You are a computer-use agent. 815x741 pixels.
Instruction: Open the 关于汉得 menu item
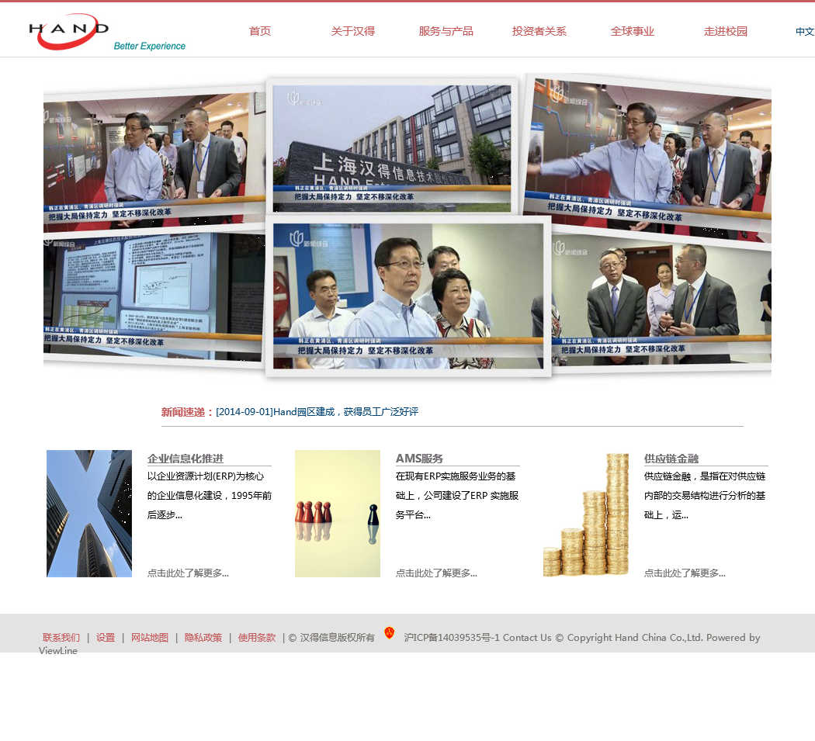pyautogui.click(x=353, y=31)
